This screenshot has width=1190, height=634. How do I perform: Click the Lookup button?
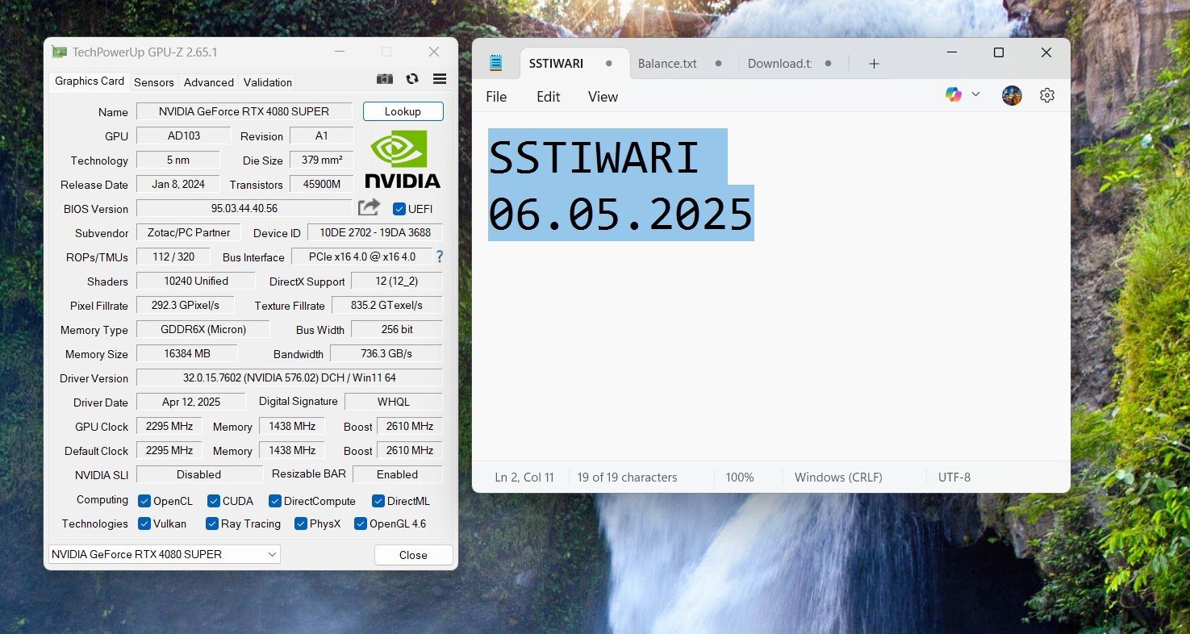[403, 111]
